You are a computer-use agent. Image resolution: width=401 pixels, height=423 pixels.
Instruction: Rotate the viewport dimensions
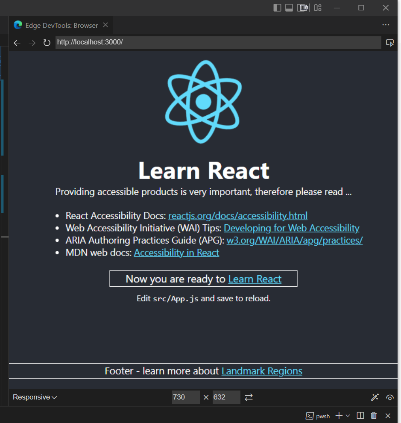[x=249, y=397]
